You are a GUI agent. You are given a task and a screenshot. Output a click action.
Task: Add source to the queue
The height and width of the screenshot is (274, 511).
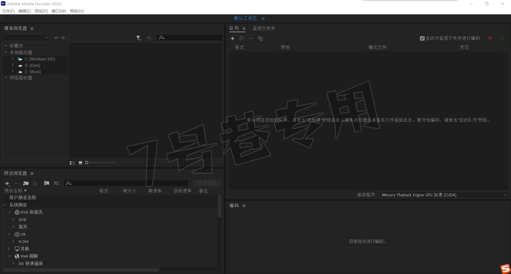tap(232, 39)
